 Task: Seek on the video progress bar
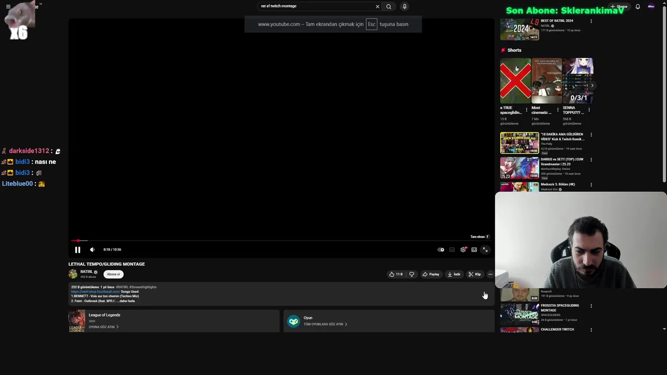click(281, 241)
